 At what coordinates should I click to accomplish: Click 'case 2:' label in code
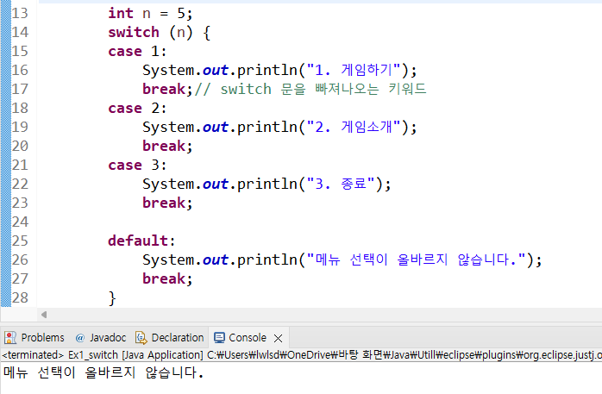point(137,108)
